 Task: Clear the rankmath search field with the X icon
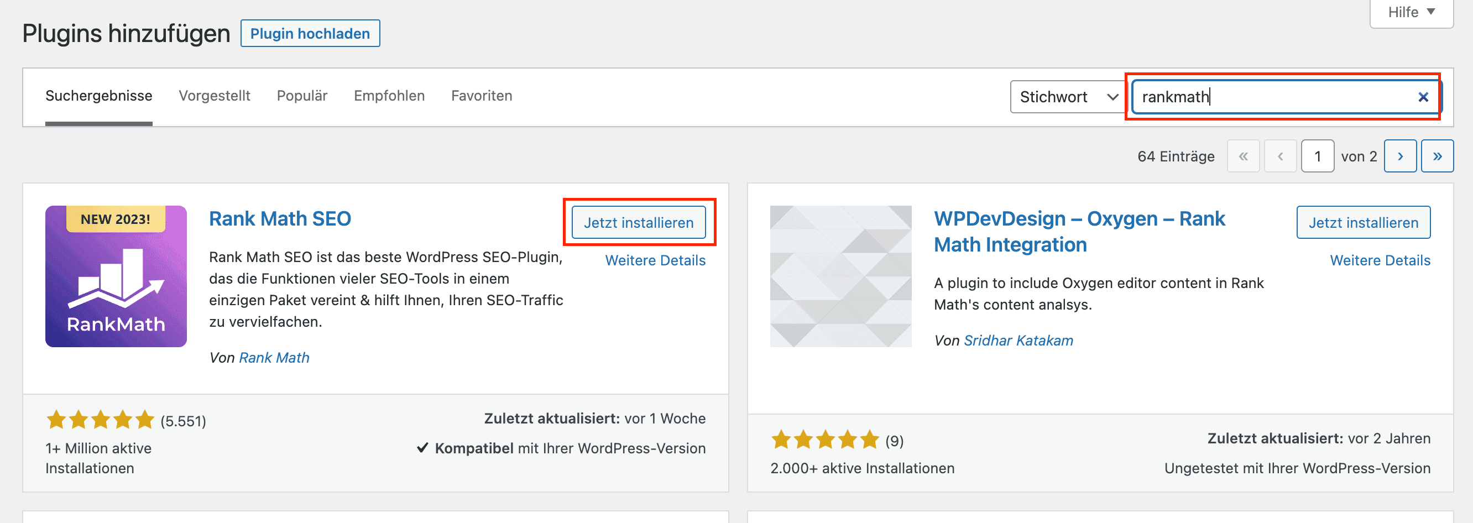[1423, 97]
